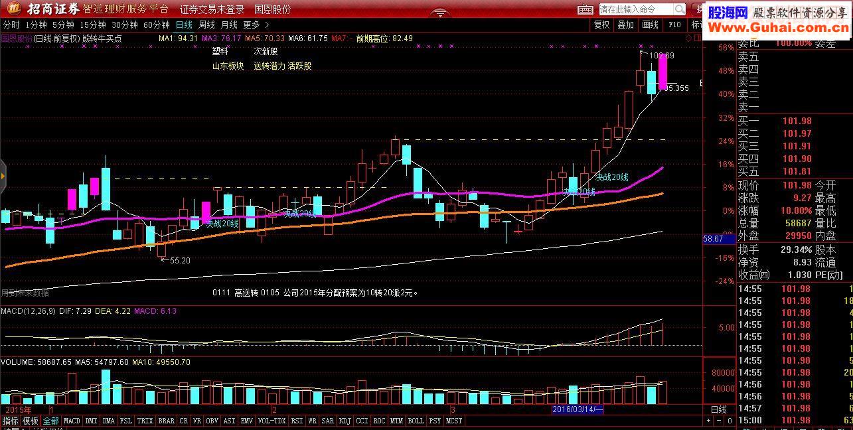Click the China Merchants Securities logo icon
The height and width of the screenshot is (430, 853).
(13, 9)
